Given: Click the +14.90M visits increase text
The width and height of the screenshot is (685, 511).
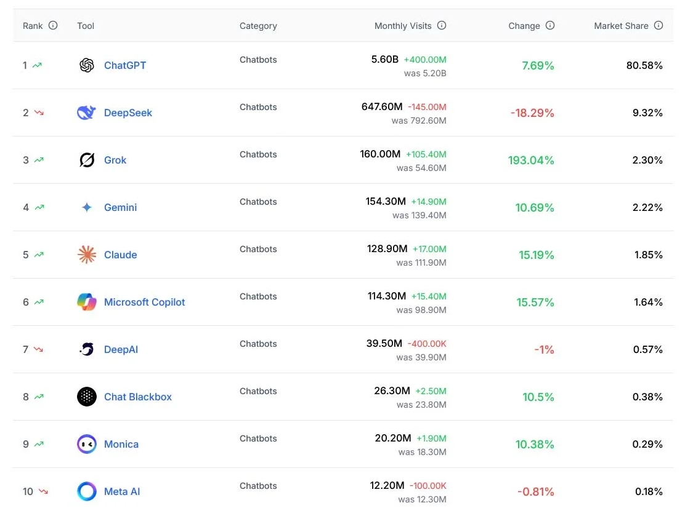Looking at the screenshot, I should tap(429, 202).
